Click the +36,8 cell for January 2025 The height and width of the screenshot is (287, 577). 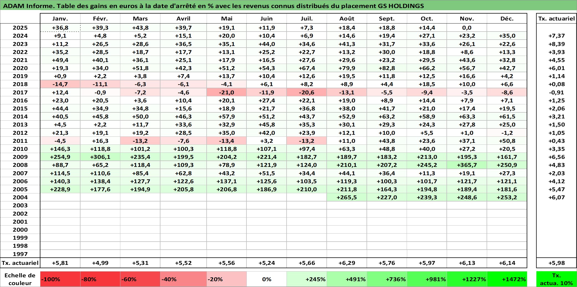click(x=60, y=28)
